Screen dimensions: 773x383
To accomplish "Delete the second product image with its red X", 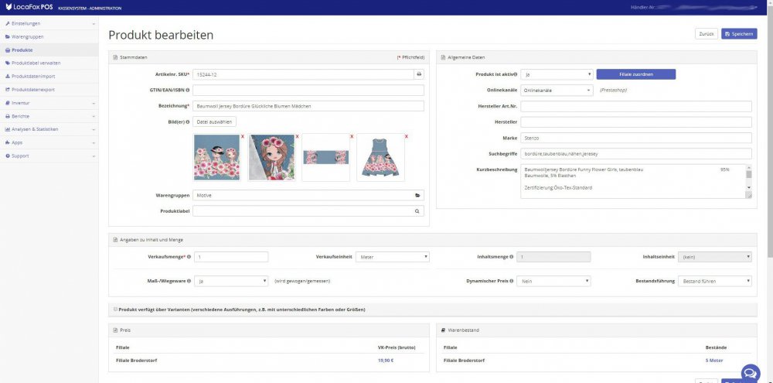I will tap(298, 137).
